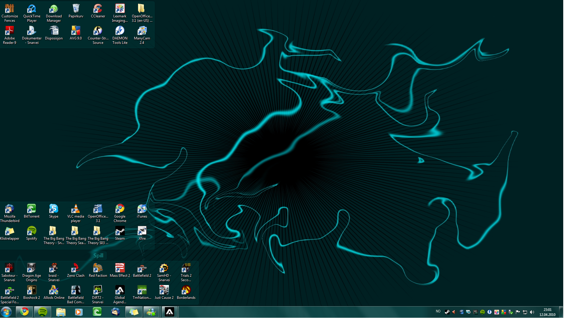Open Windows Media Player taskbar icon

tap(79, 312)
